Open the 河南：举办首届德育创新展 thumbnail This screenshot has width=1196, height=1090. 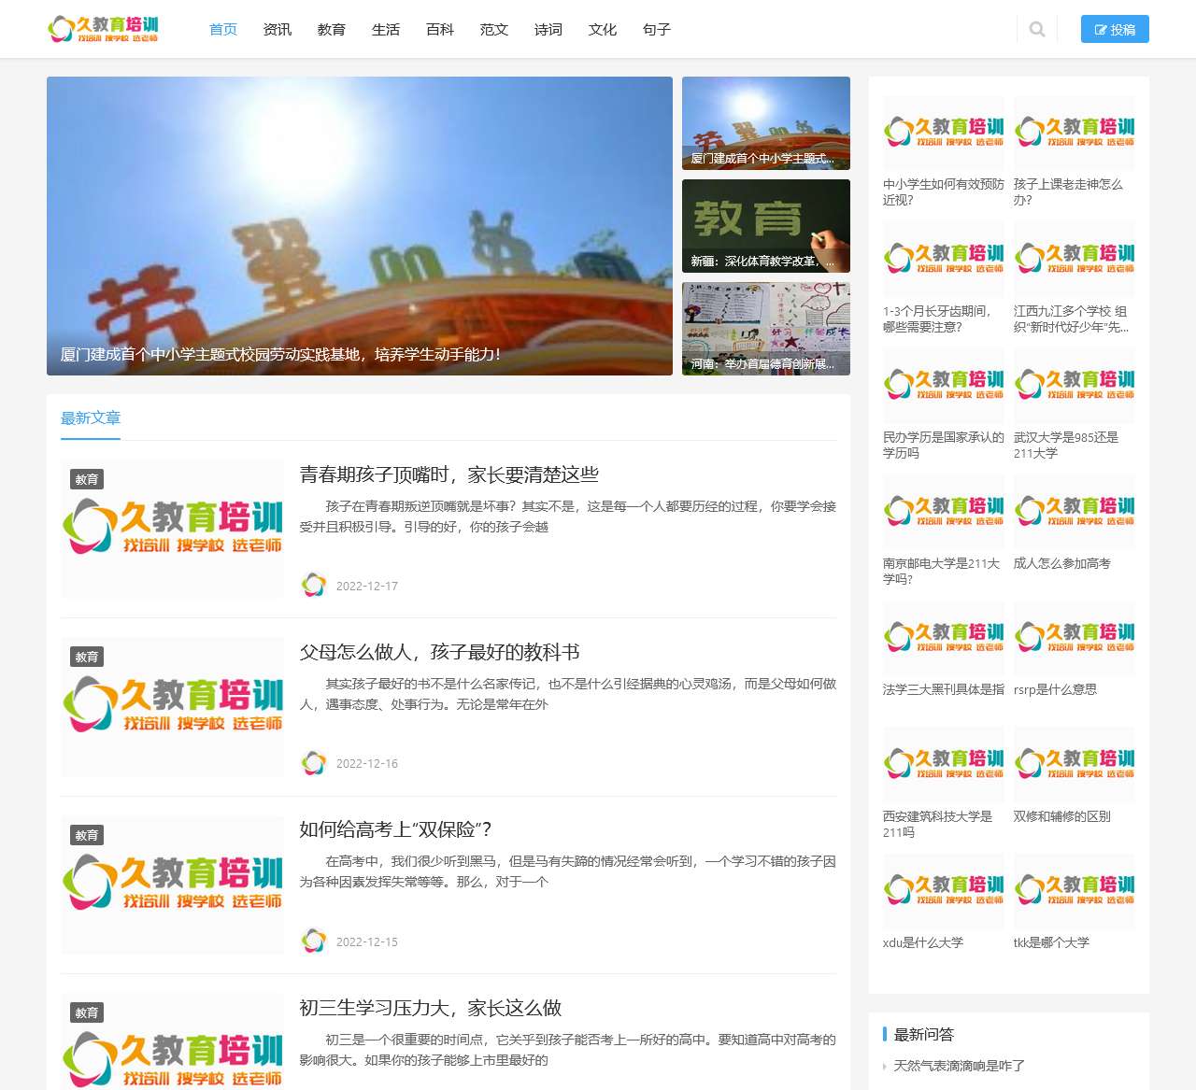click(766, 329)
